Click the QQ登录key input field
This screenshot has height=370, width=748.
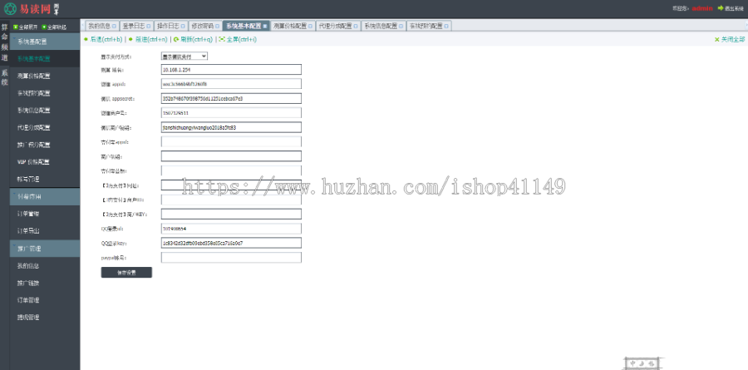point(231,243)
